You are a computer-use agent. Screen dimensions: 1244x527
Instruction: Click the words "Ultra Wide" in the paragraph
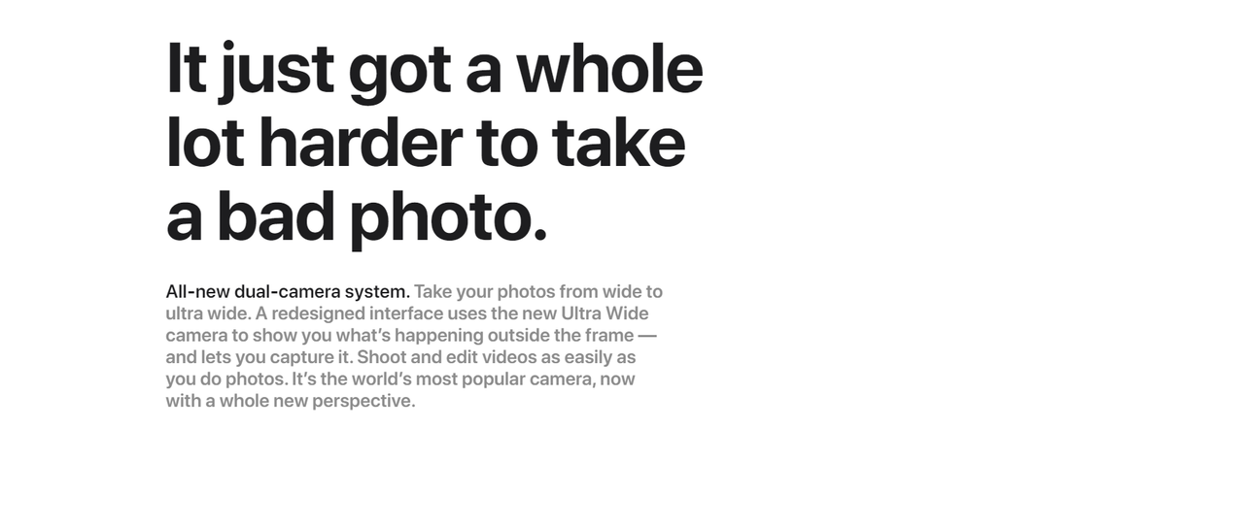[605, 313]
